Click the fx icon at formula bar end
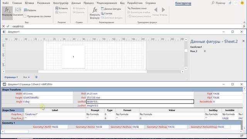Screen dimensions: 247x139 [244, 26]
